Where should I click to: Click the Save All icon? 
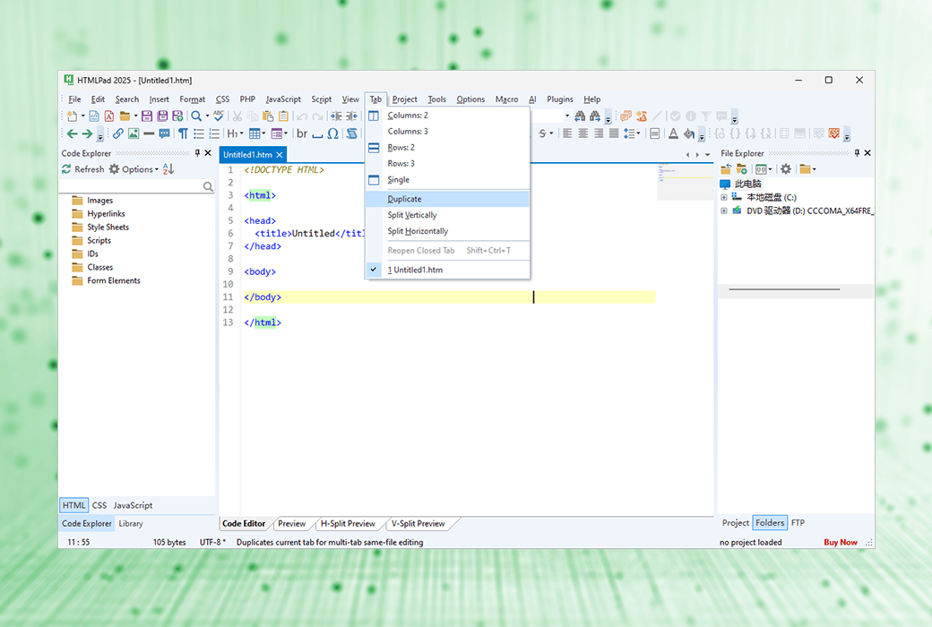[x=162, y=116]
